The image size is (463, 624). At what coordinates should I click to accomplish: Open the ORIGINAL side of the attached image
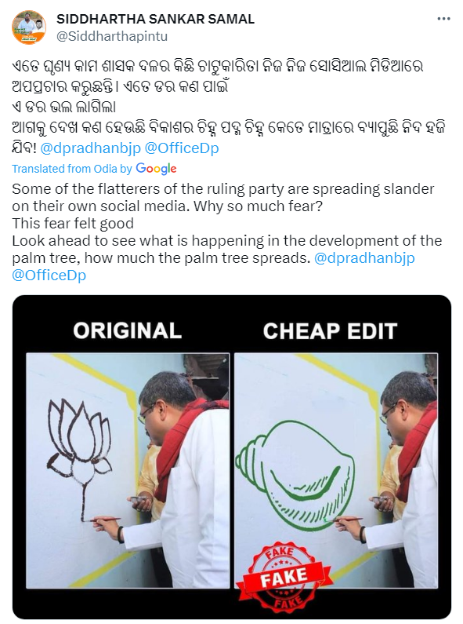coord(128,470)
